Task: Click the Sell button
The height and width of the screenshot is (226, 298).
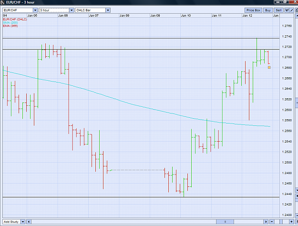Action: (278, 10)
